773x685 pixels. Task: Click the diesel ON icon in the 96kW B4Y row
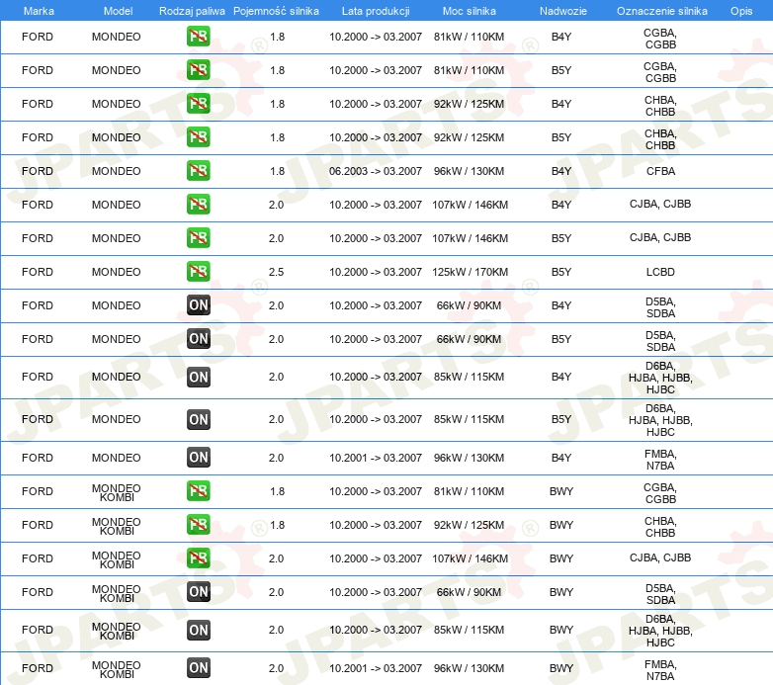198,458
